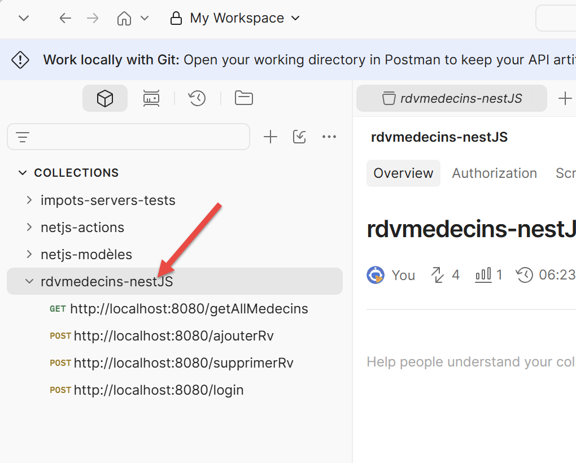Select rdvmedecins-nestJS in the collections tree
Viewport: 576px width, 463px height.
click(x=107, y=282)
